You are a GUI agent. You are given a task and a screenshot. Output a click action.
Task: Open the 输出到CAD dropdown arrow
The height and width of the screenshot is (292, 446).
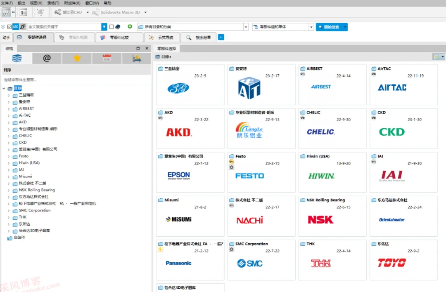pos(88,12)
